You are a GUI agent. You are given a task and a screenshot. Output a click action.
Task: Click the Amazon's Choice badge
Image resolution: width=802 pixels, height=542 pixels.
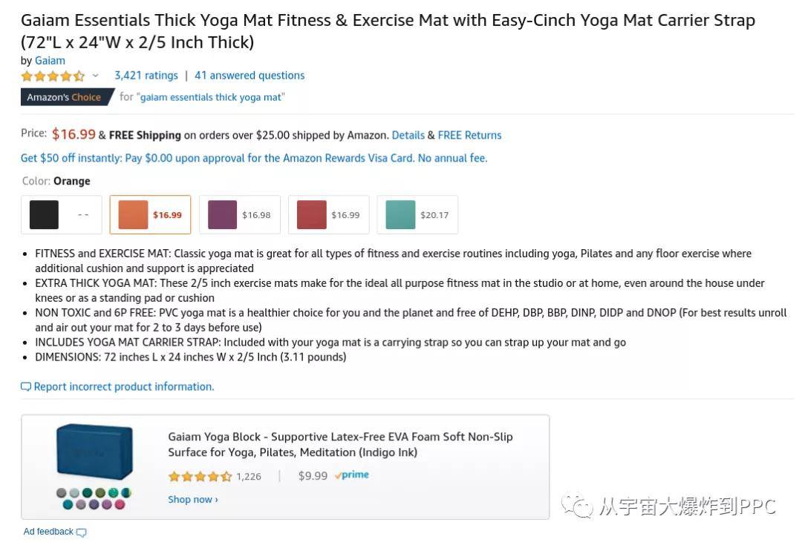(68, 97)
